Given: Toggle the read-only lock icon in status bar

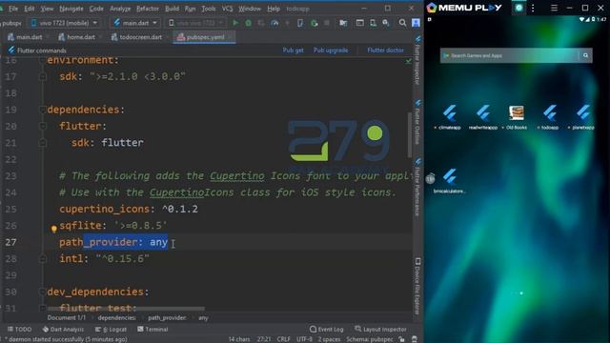Looking at the screenshot, I should [402, 339].
